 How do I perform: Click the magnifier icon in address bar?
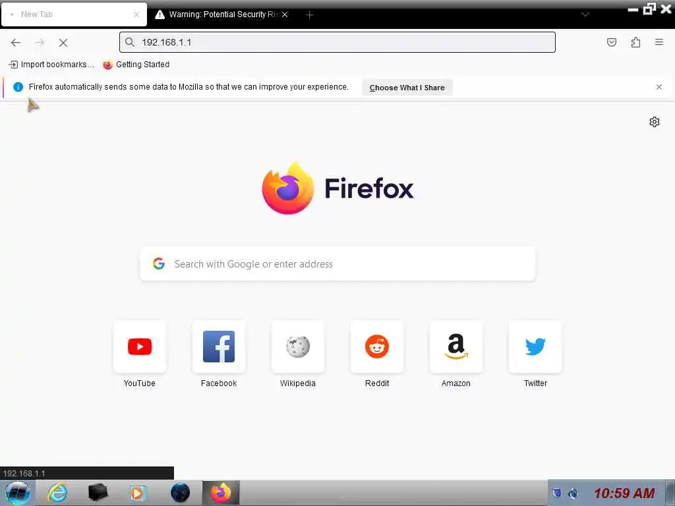[130, 42]
